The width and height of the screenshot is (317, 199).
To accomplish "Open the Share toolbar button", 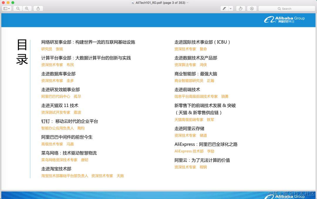I will [x=38, y=9].
